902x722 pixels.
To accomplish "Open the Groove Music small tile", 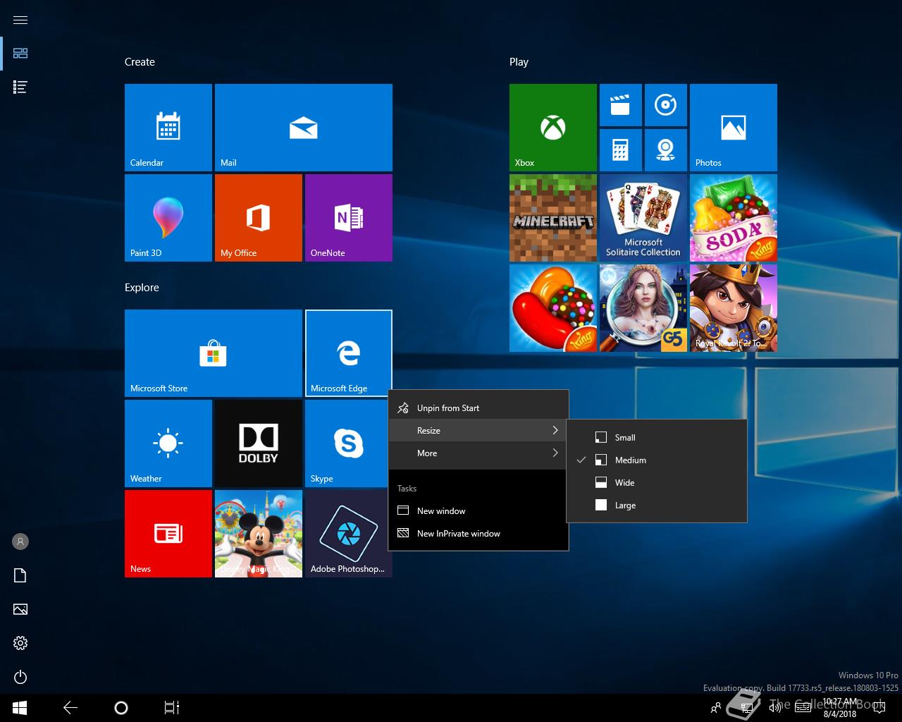I will pos(666,105).
